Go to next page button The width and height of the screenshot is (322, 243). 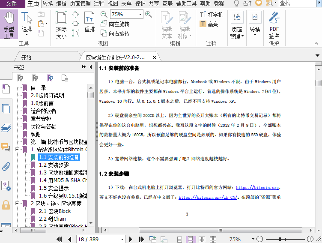[131, 239]
